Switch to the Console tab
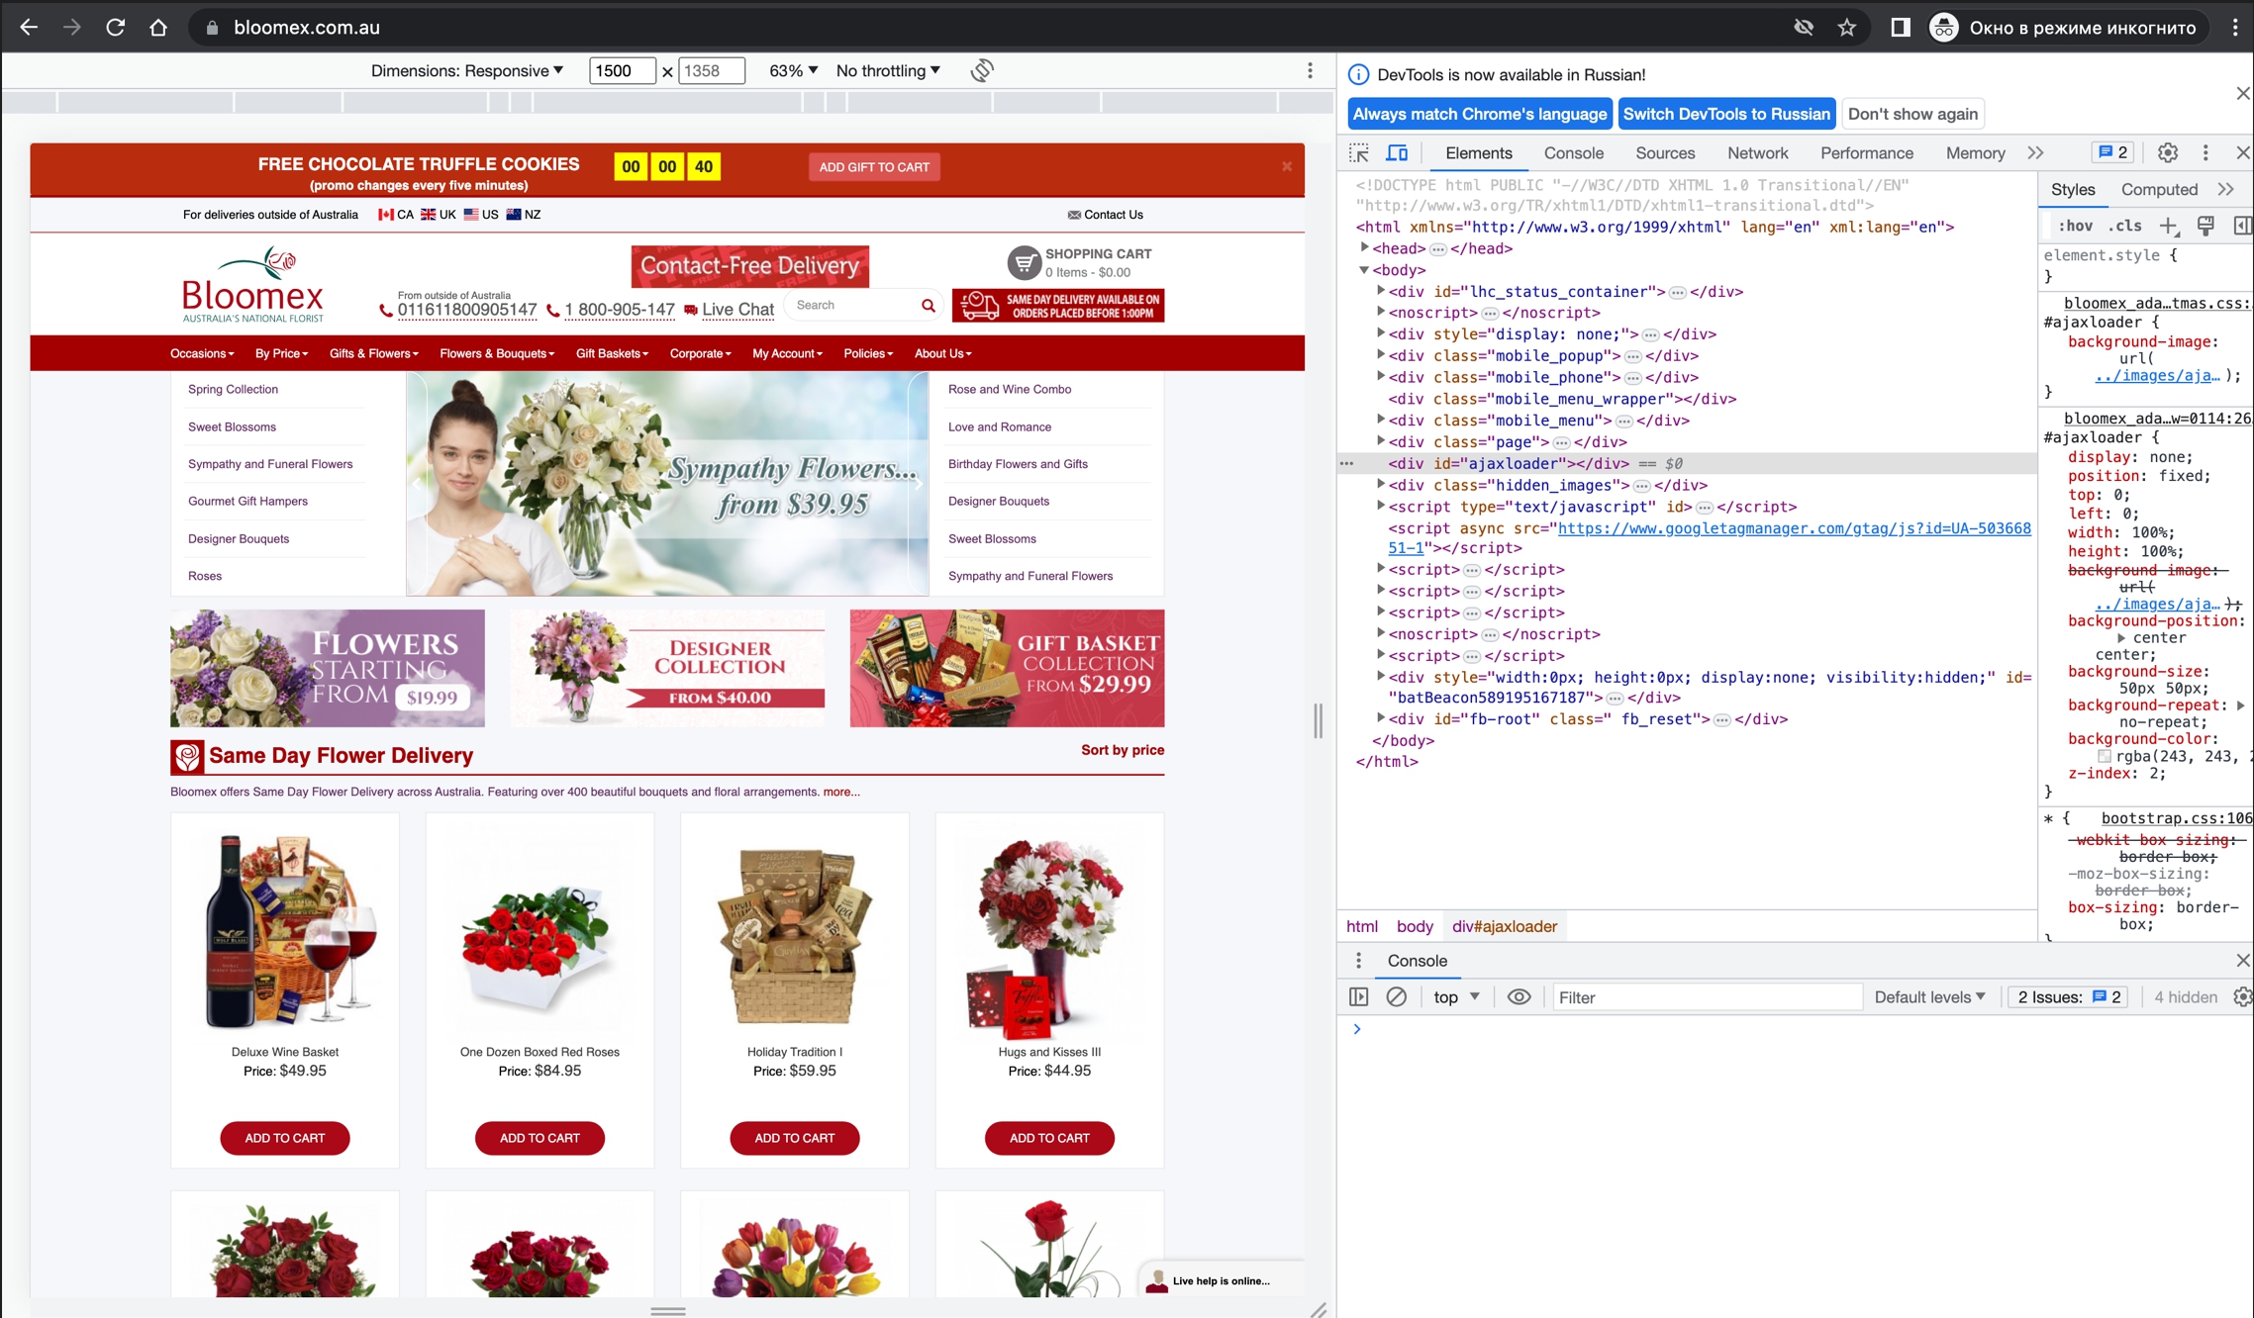The image size is (2254, 1318). (1573, 153)
